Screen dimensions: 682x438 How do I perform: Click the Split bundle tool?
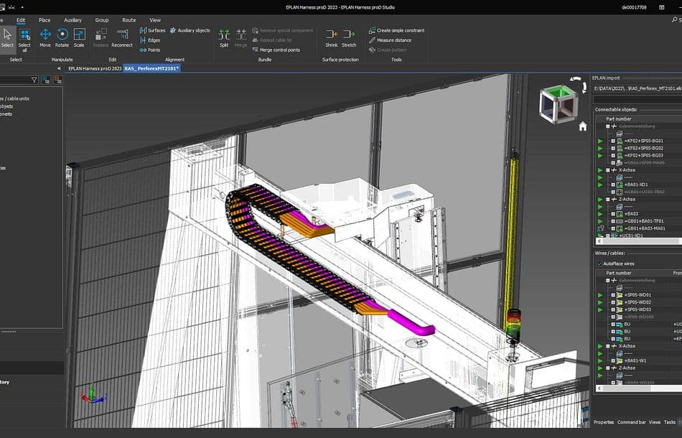pyautogui.click(x=224, y=38)
